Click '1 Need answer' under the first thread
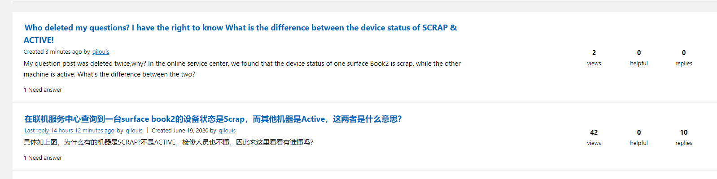Image resolution: width=717 pixels, height=179 pixels. click(43, 90)
